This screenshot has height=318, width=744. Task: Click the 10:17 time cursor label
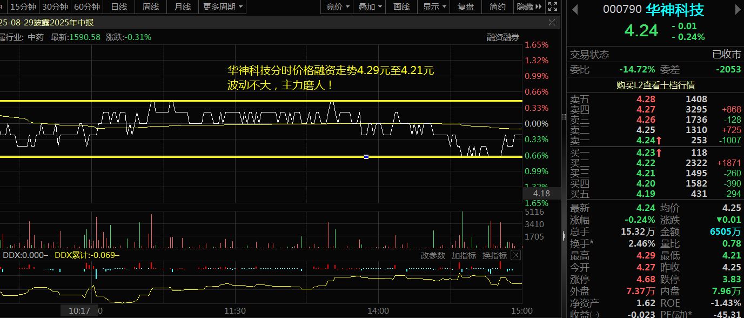tap(79, 311)
